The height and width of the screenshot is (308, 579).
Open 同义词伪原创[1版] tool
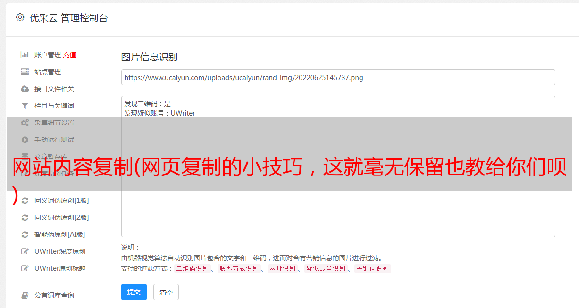(62, 200)
